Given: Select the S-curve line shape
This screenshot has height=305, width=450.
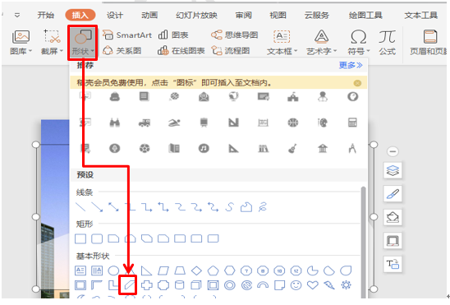Looking at the screenshot, I should (x=229, y=207).
